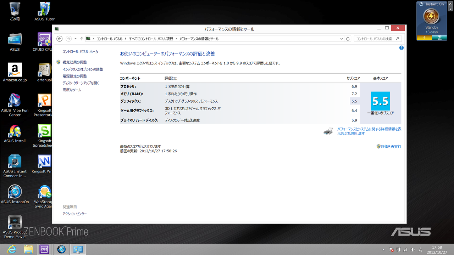This screenshot has height=255, width=454.
Task: Show hidden tray icons arrow
Action: 383,250
